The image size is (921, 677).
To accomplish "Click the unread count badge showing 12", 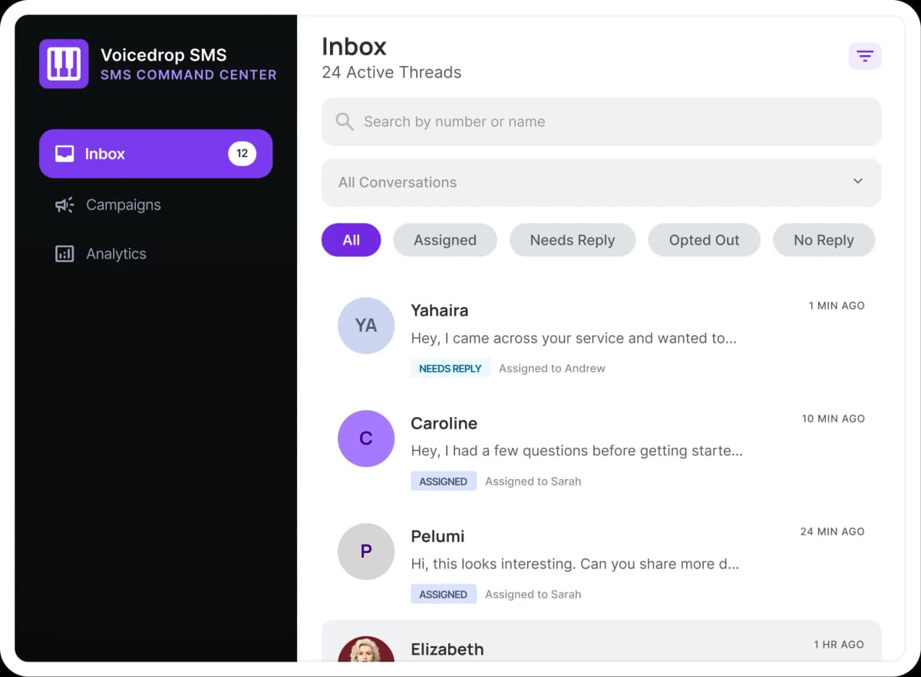I will coord(242,153).
